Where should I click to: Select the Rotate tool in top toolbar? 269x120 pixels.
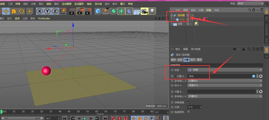(22, 11)
